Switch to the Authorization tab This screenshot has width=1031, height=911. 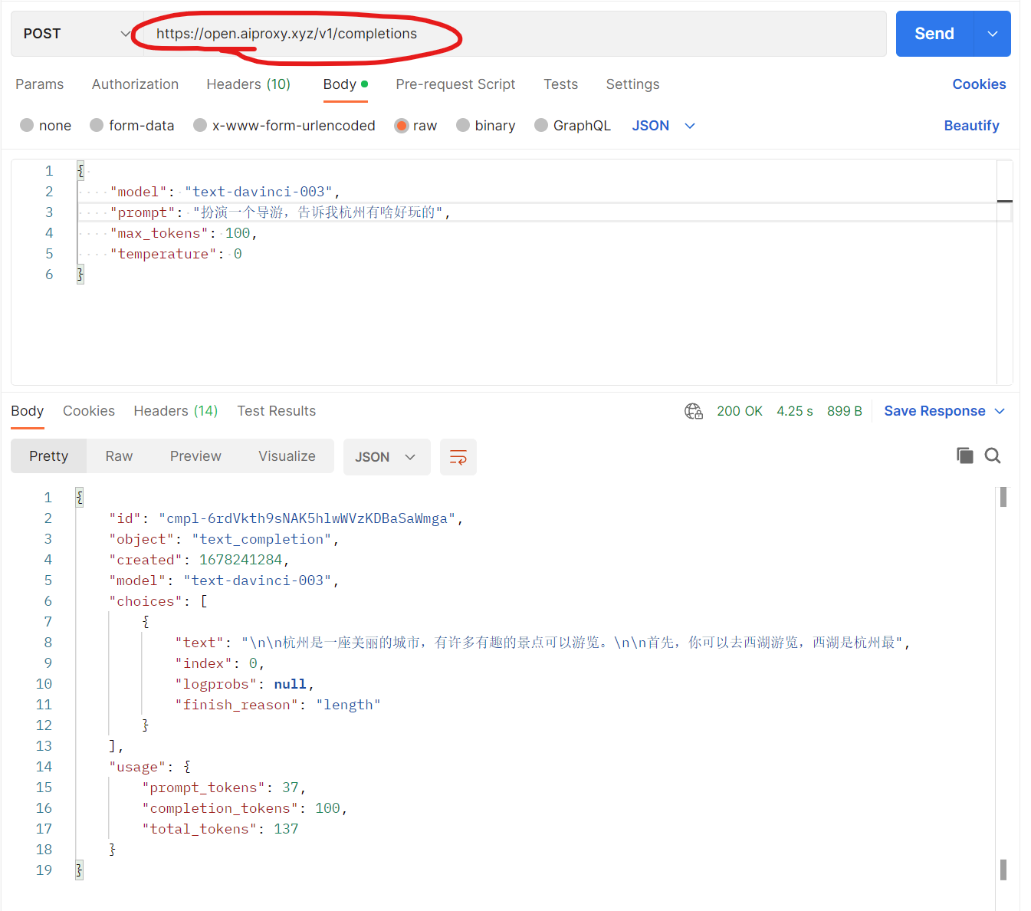click(135, 84)
